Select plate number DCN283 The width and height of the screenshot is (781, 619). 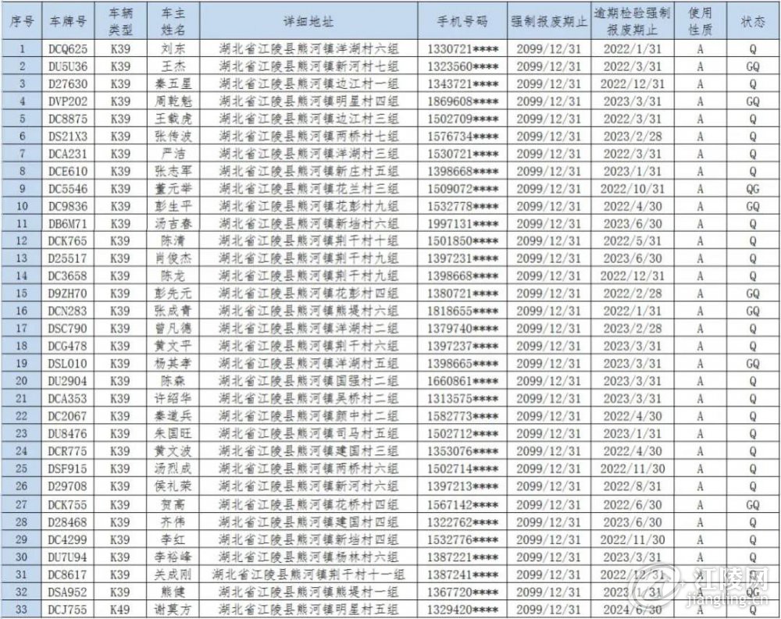point(68,311)
